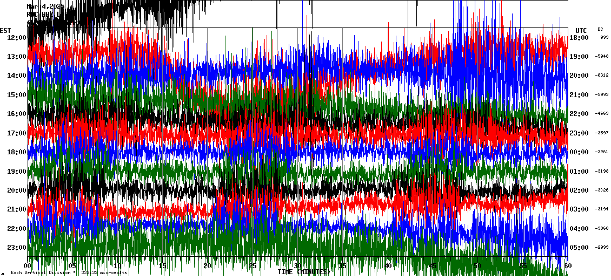Select the DC offset value 993
Viewport: 611px width, 280px height.
click(604, 37)
